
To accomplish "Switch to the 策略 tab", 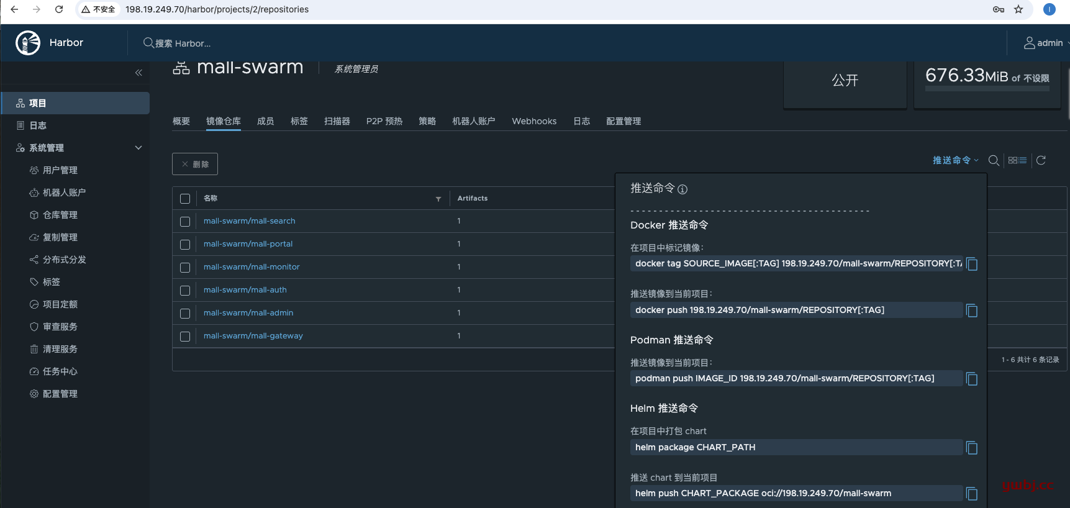I will click(x=427, y=121).
